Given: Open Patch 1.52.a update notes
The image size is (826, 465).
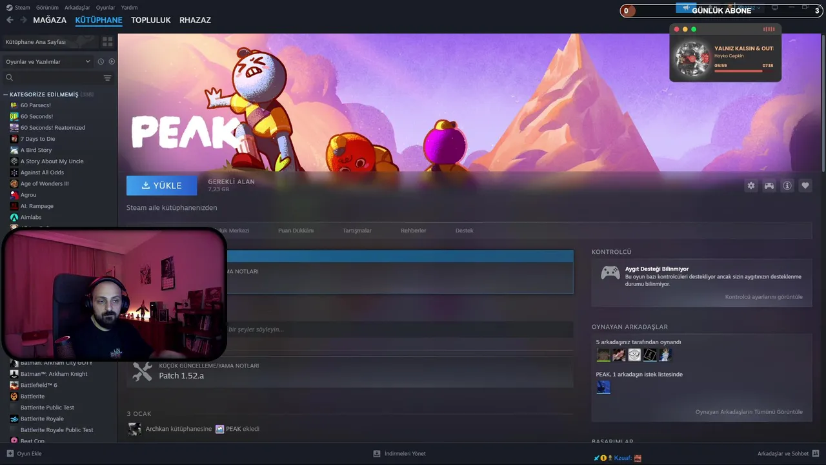Looking at the screenshot, I should pyautogui.click(x=181, y=376).
